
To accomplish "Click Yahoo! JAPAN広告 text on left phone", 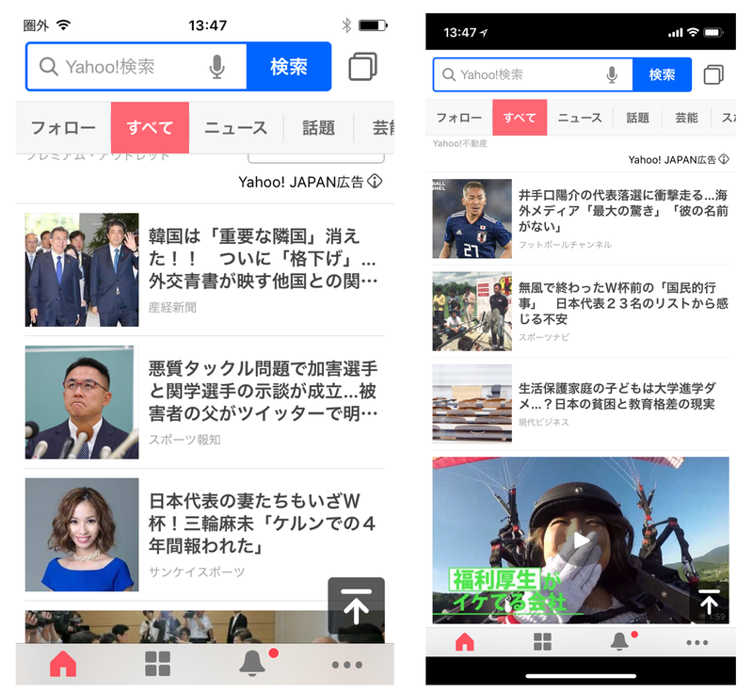I will (301, 182).
